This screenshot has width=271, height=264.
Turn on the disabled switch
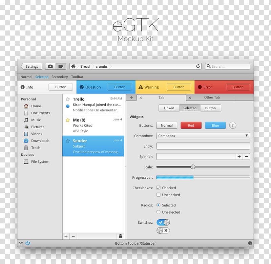pyautogui.click(x=163, y=230)
